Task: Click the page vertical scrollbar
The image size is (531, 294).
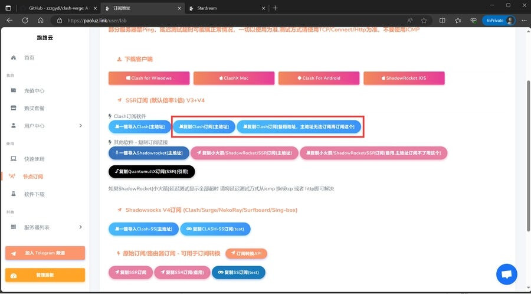Action: click(528, 156)
